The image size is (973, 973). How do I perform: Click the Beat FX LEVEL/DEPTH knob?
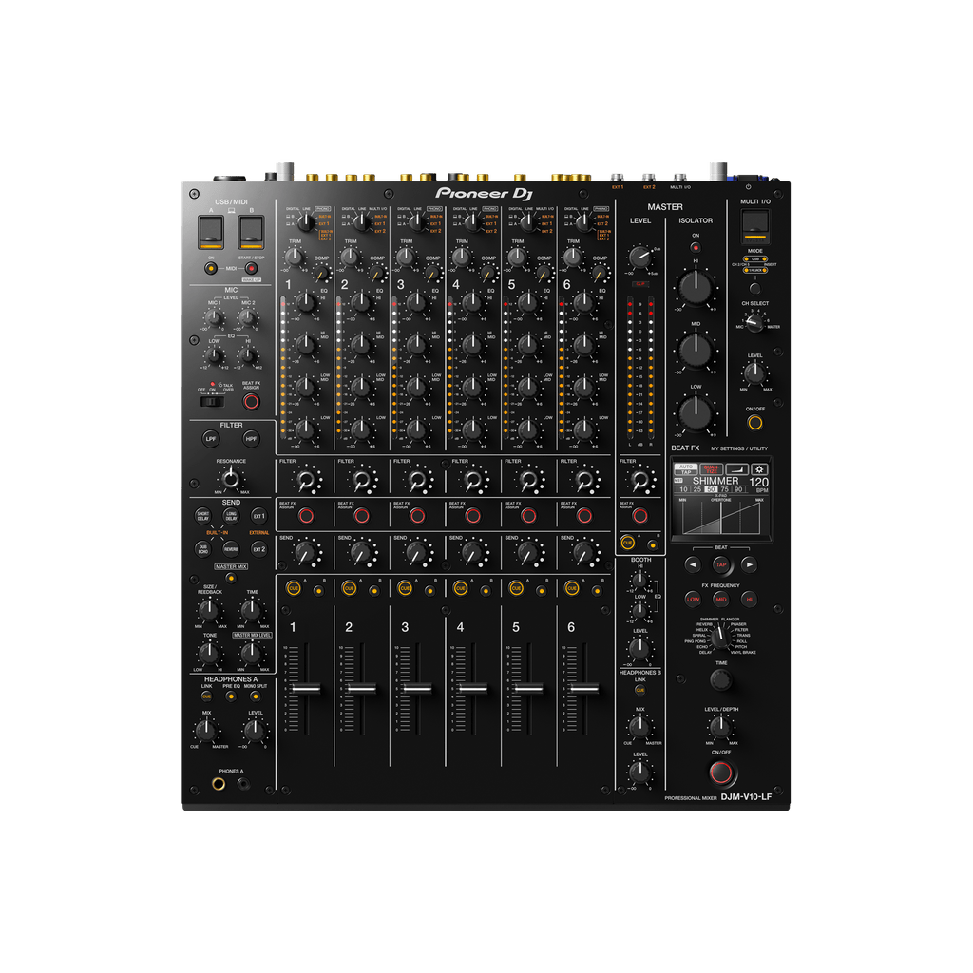pyautogui.click(x=720, y=727)
